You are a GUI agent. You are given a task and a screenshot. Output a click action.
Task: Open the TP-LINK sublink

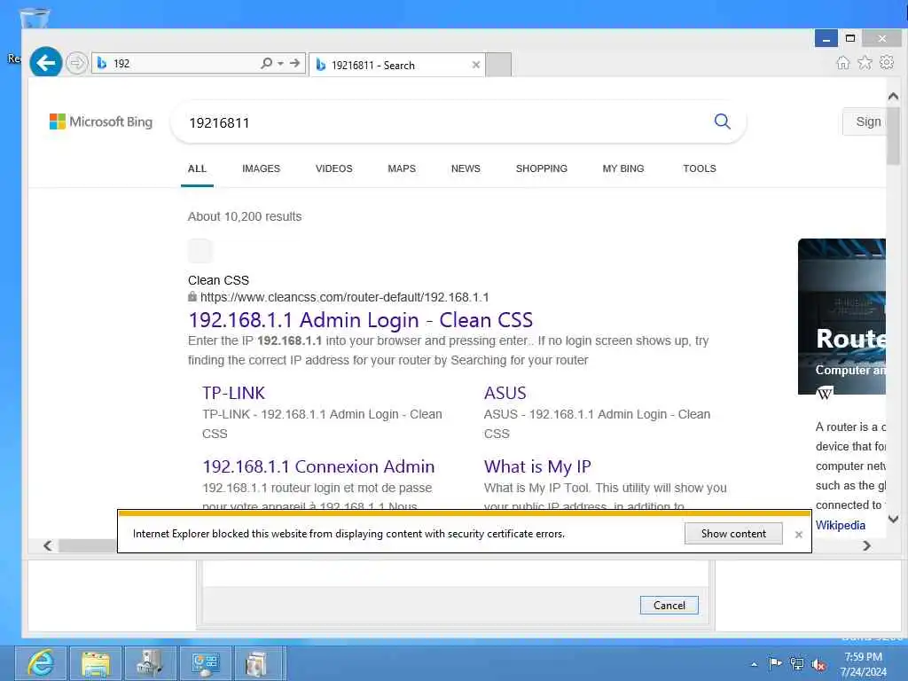[233, 393]
